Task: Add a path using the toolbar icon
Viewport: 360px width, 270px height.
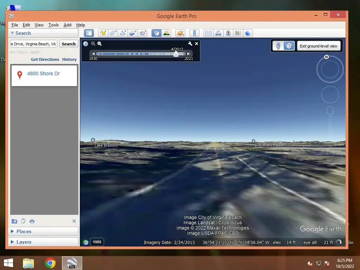Action: (123, 33)
